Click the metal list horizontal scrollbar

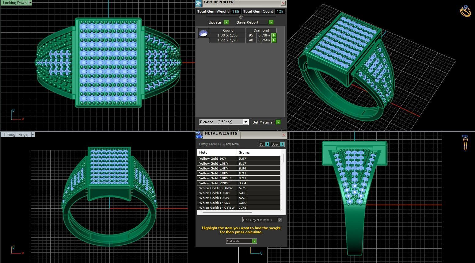pos(227,212)
